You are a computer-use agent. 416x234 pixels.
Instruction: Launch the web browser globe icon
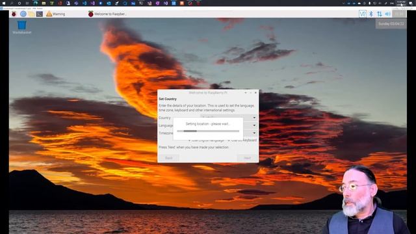coord(23,14)
